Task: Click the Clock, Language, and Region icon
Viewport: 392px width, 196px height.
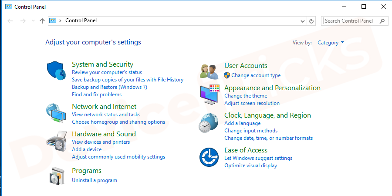Action: tap(208, 123)
